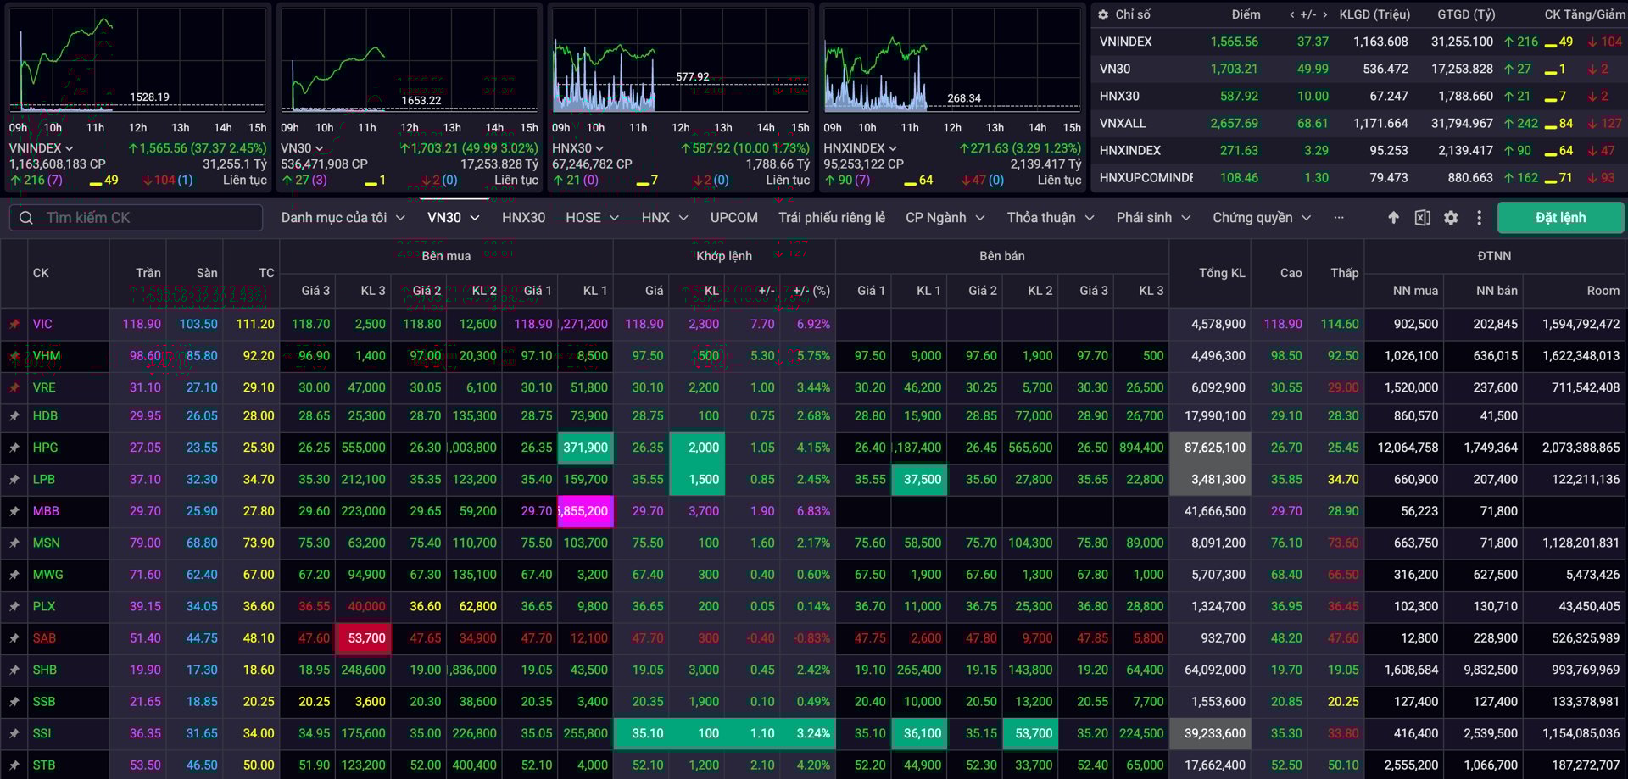Click the search magnifier icon
This screenshot has height=779, width=1628.
26,218
